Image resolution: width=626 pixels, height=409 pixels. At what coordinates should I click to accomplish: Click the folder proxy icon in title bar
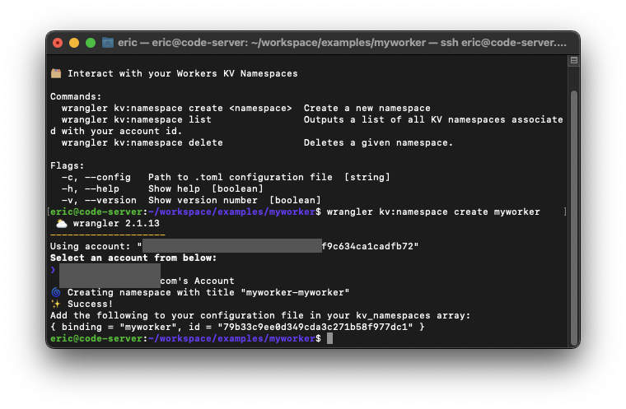(107, 43)
